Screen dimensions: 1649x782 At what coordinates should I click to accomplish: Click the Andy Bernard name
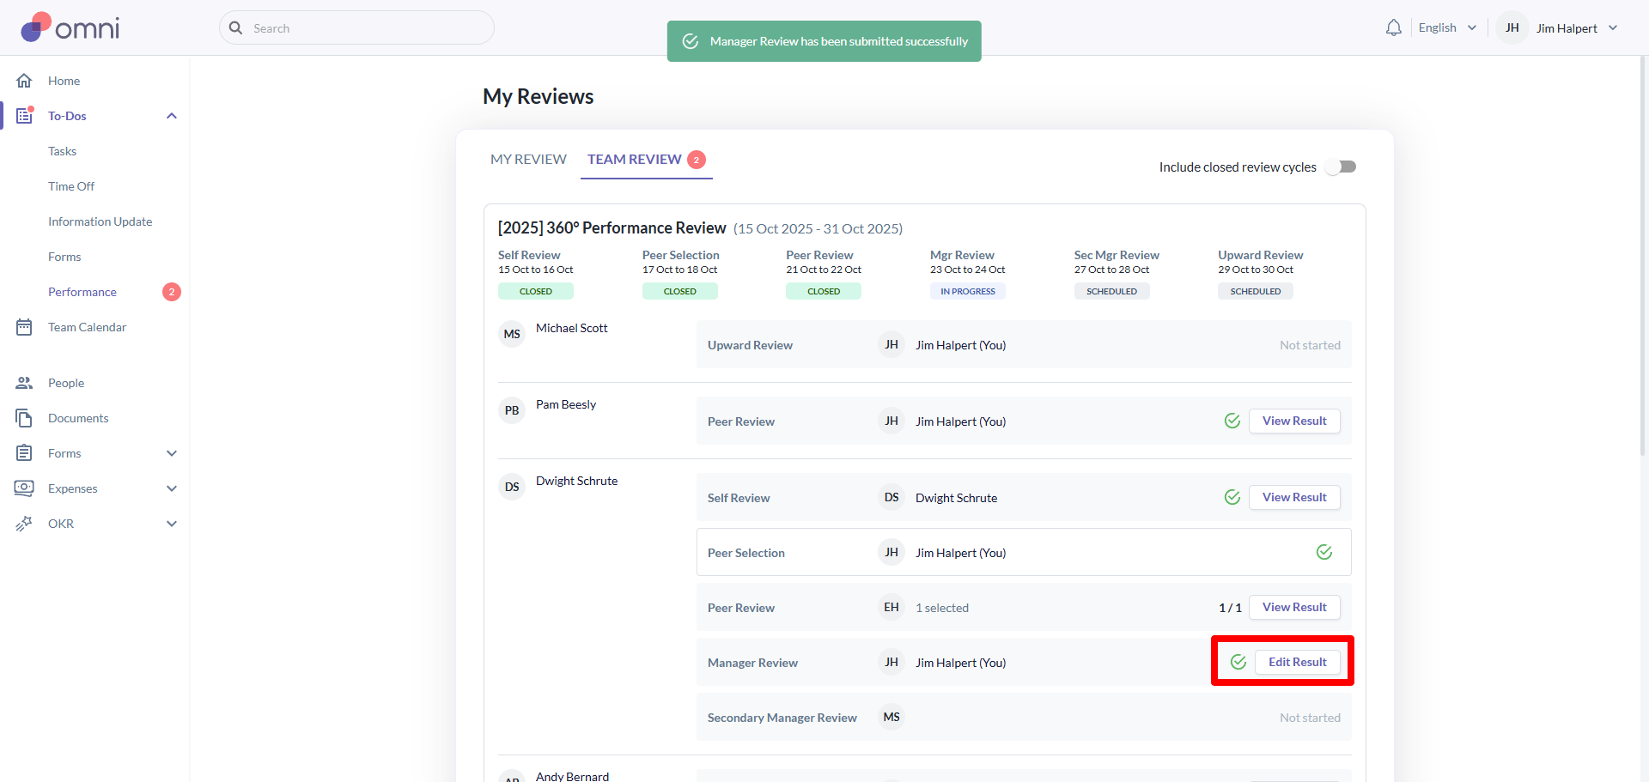[572, 776]
